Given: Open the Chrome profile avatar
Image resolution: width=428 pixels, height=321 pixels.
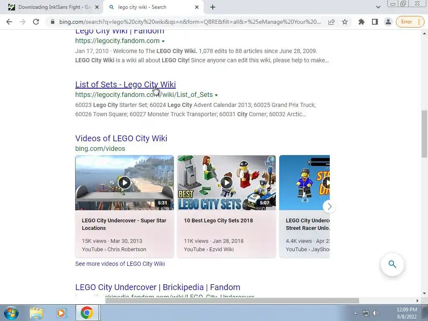Looking at the screenshot, I should click(x=388, y=22).
